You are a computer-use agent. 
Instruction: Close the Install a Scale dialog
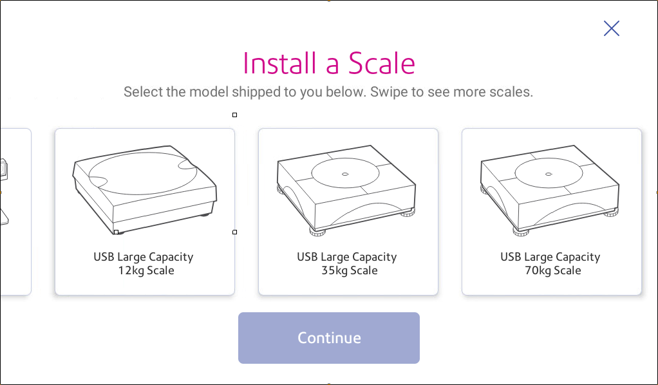point(612,28)
